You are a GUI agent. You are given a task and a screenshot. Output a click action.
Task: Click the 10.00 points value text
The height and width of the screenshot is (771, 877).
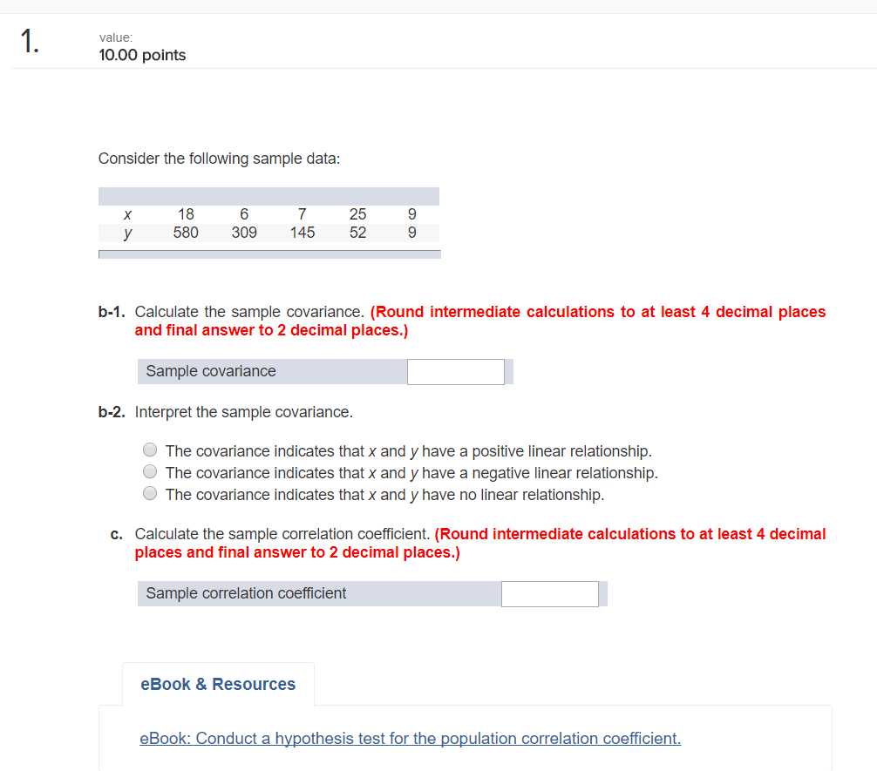pos(142,55)
